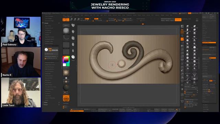The height and width of the screenshot is (124, 220).
Task: Click the dock circle icon beside Zplugin
Action: click(x=59, y=23)
